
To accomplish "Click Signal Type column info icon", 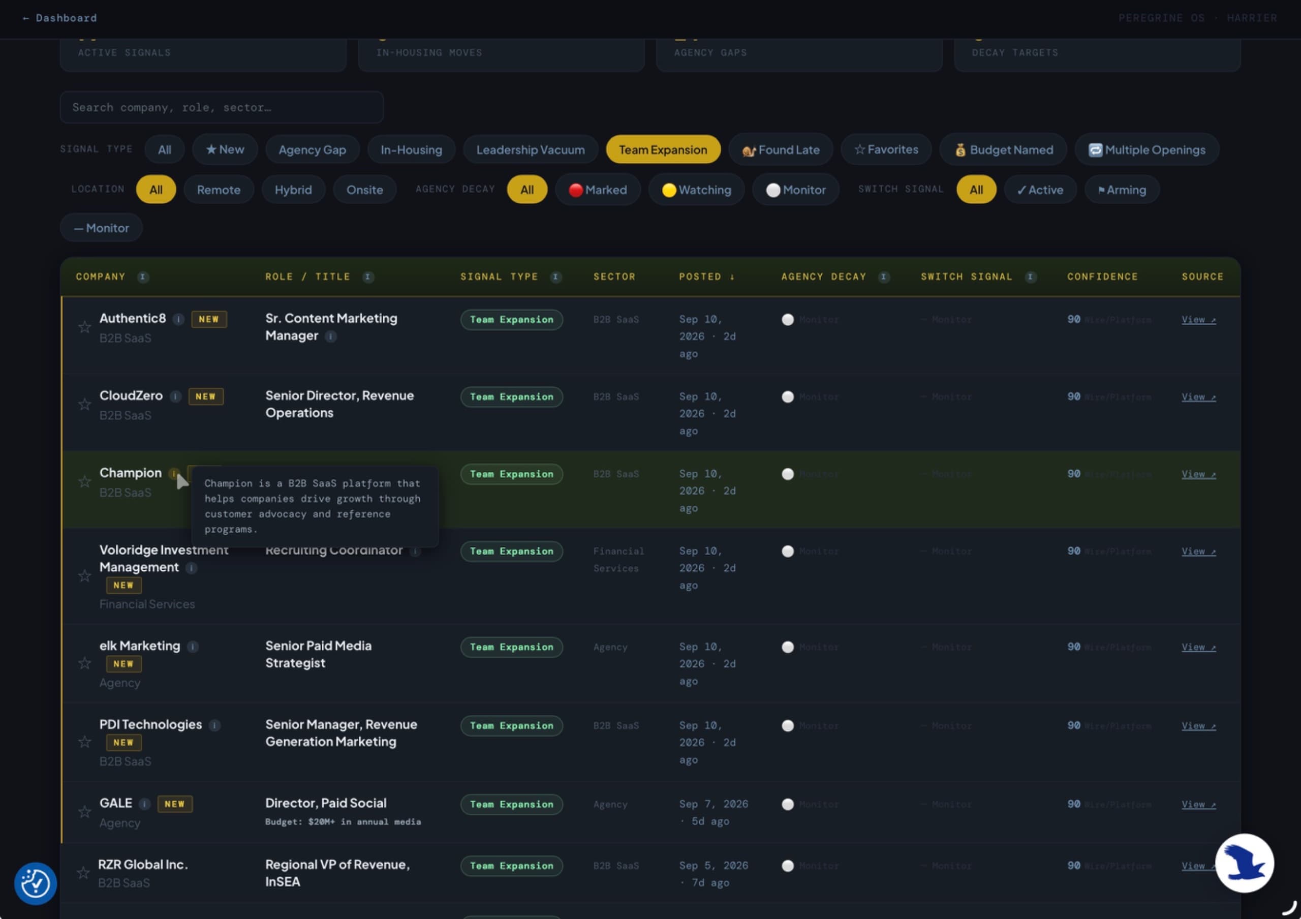I will point(556,277).
